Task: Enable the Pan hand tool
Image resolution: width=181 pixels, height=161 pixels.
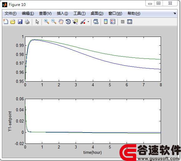Action: 61,22
